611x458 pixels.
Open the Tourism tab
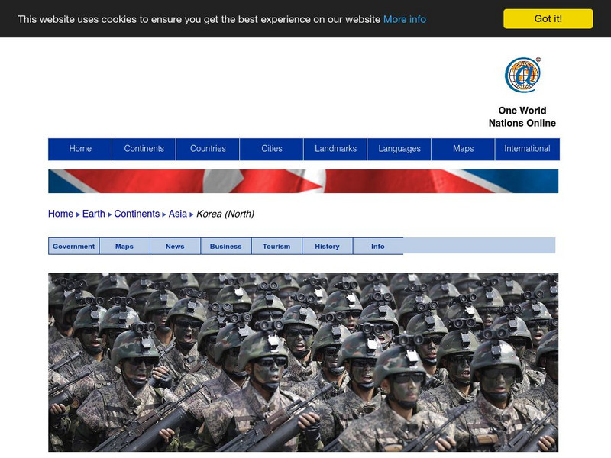tap(278, 247)
